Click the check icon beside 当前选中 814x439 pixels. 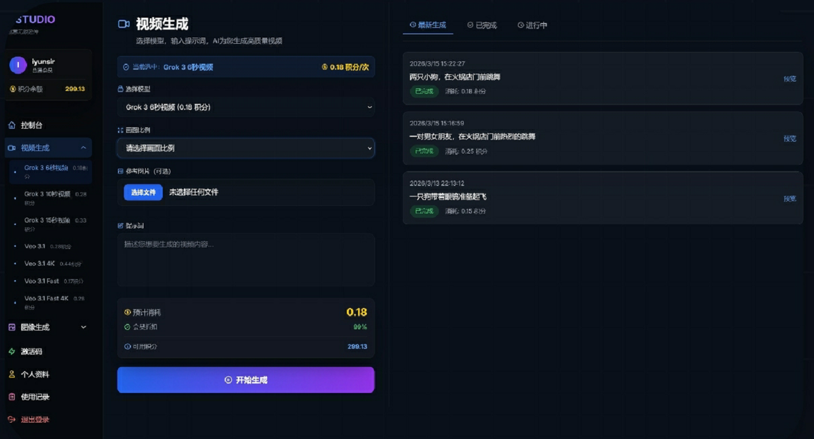tap(126, 67)
